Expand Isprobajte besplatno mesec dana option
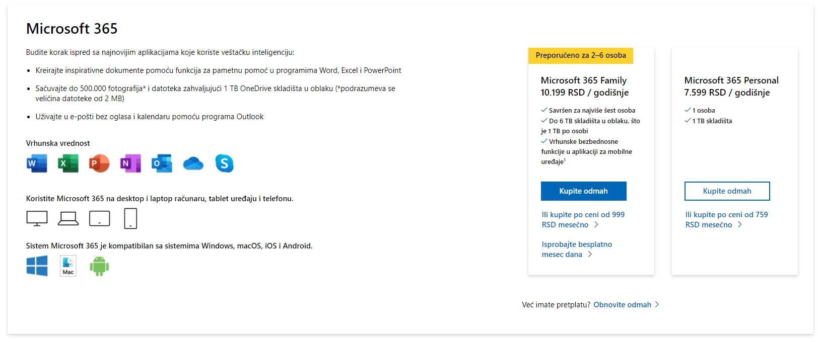 (576, 249)
